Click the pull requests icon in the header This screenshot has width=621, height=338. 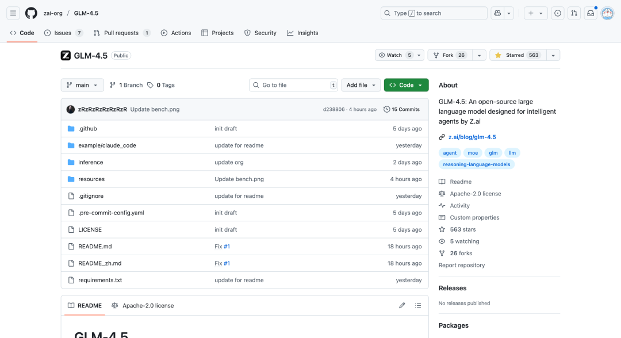pos(574,13)
